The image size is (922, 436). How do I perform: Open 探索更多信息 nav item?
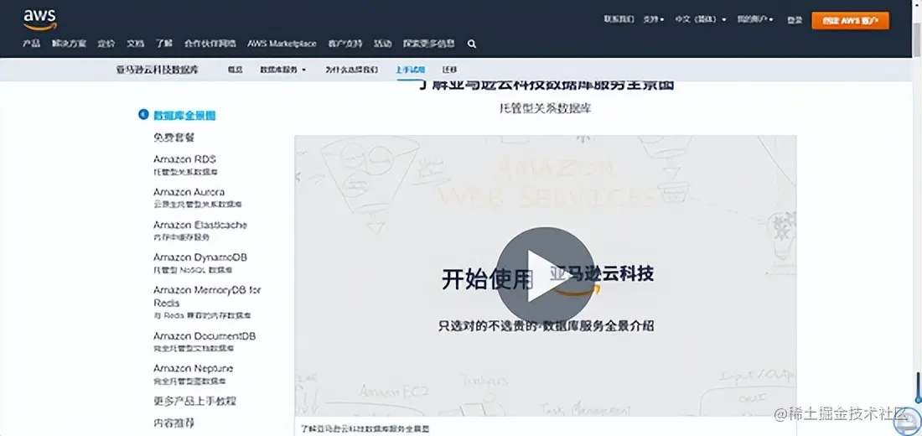[x=428, y=44]
